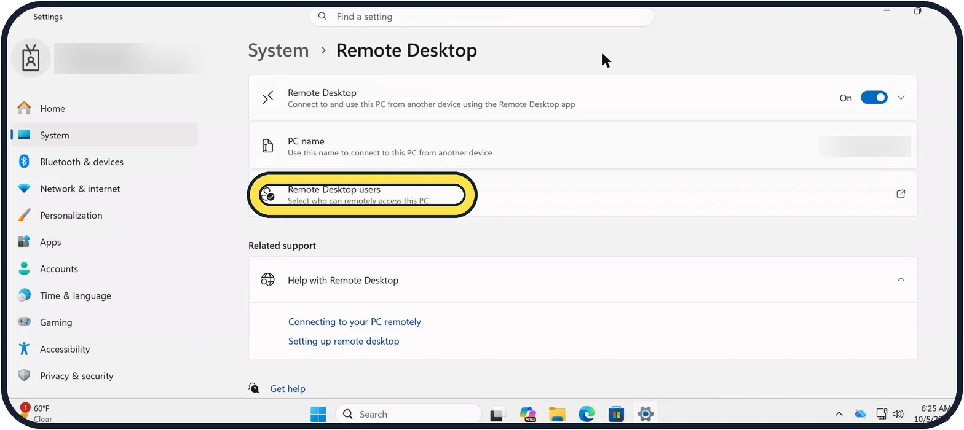Click the Time & language clock icon
This screenshot has width=964, height=430.
(x=24, y=295)
